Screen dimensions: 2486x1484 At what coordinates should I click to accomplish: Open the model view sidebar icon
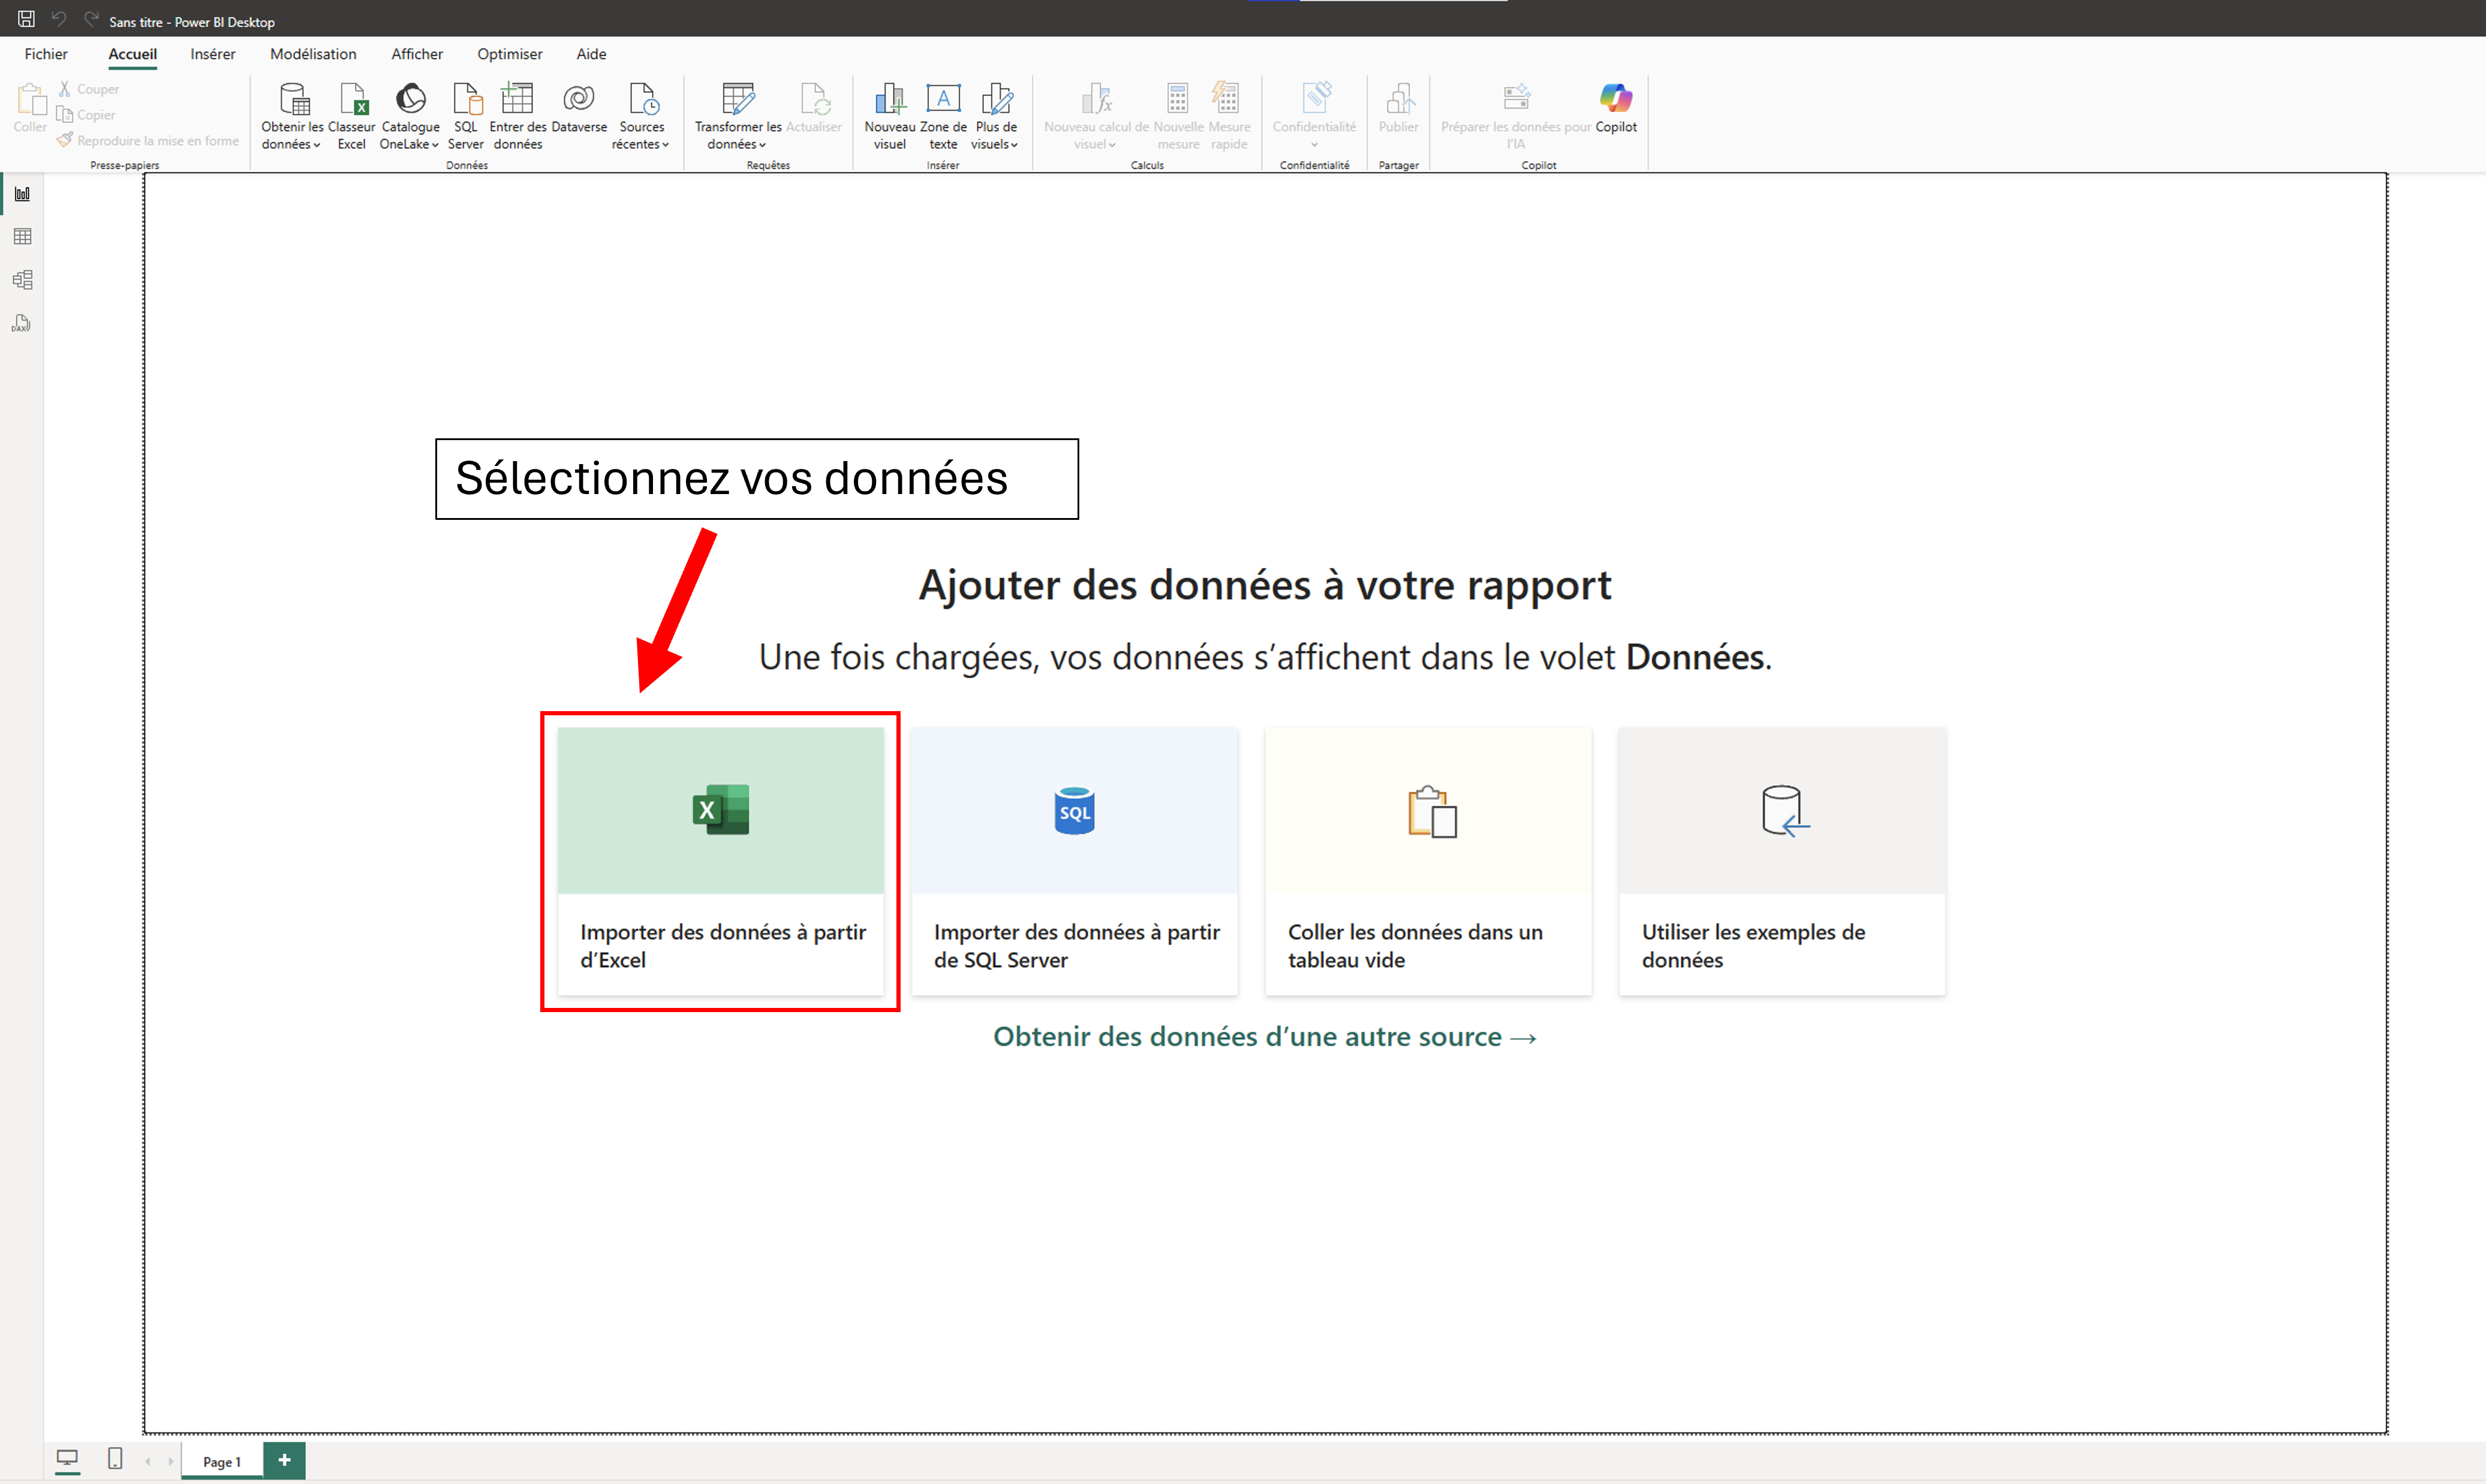[x=22, y=280]
